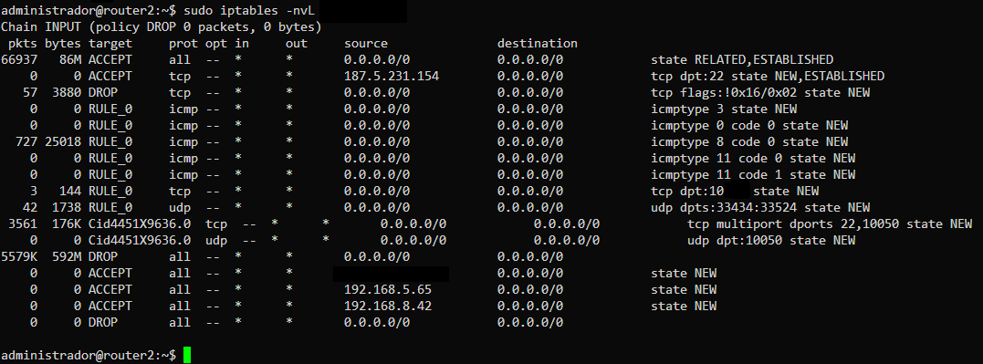Click the 'target' column header
This screenshot has height=364, width=983.
click(110, 44)
